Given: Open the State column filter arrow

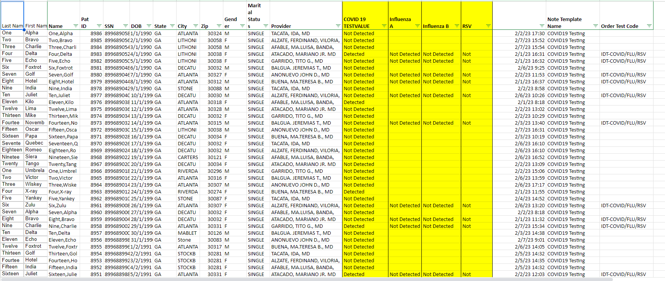Looking at the screenshot, I should [172, 26].
